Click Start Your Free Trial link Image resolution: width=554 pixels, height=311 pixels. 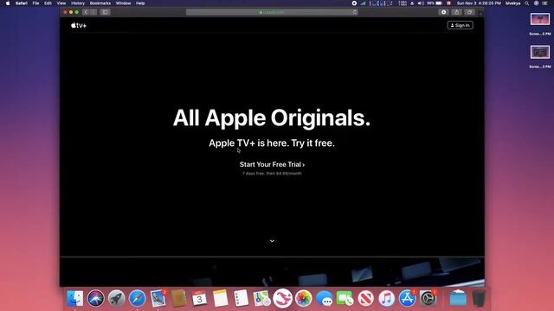click(272, 164)
